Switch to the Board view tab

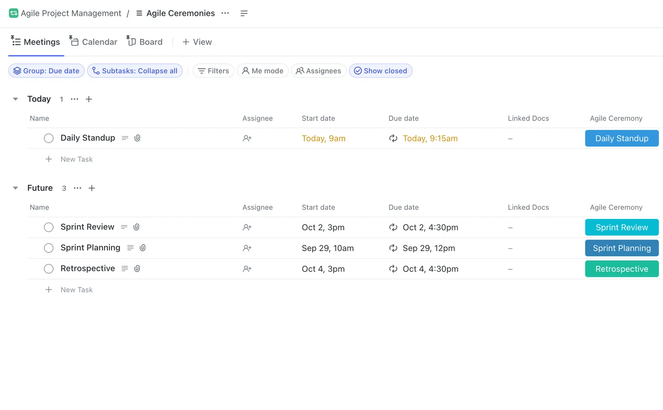point(151,42)
